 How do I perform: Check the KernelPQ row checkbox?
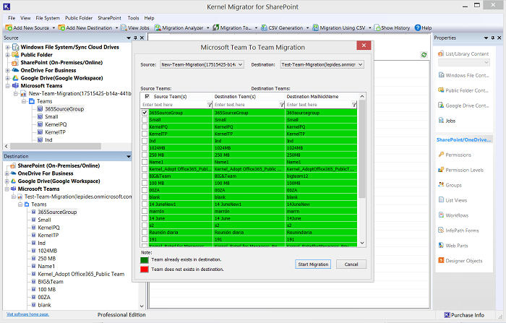tap(145, 126)
